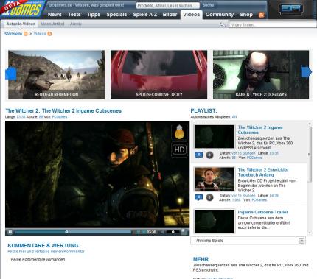The image size is (317, 279).
Task: Click playlist scrollbar down arrow
Action: click(x=310, y=233)
